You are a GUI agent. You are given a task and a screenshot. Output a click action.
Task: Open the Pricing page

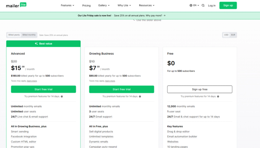click(87, 6)
